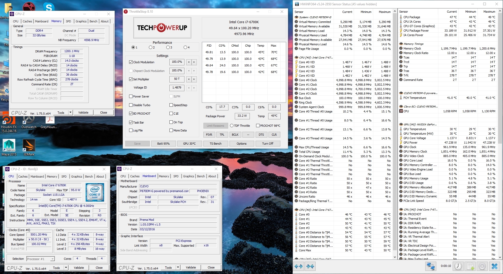The height and width of the screenshot is (274, 503).
Task: Enable Power Saver checkbox
Action: tap(131, 96)
